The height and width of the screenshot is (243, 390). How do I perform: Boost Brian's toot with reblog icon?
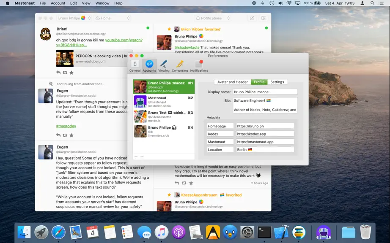(65, 73)
